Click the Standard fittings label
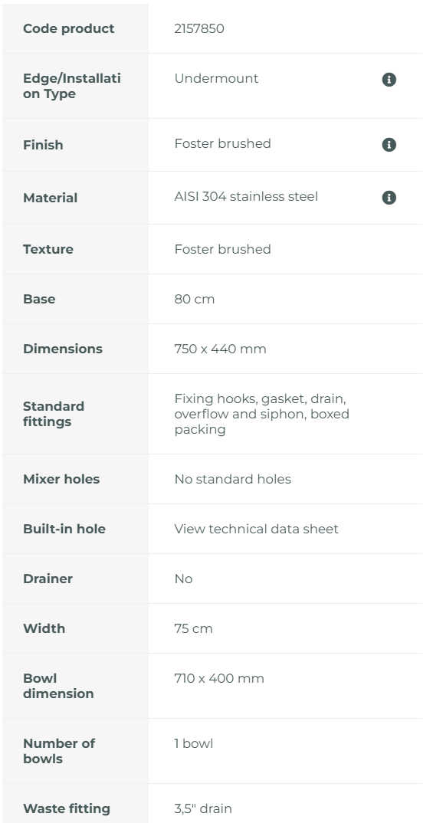 pos(54,414)
